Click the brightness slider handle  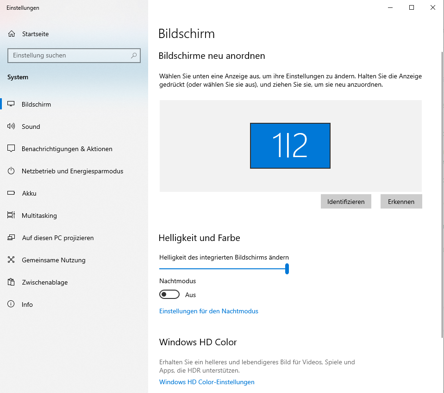click(287, 269)
